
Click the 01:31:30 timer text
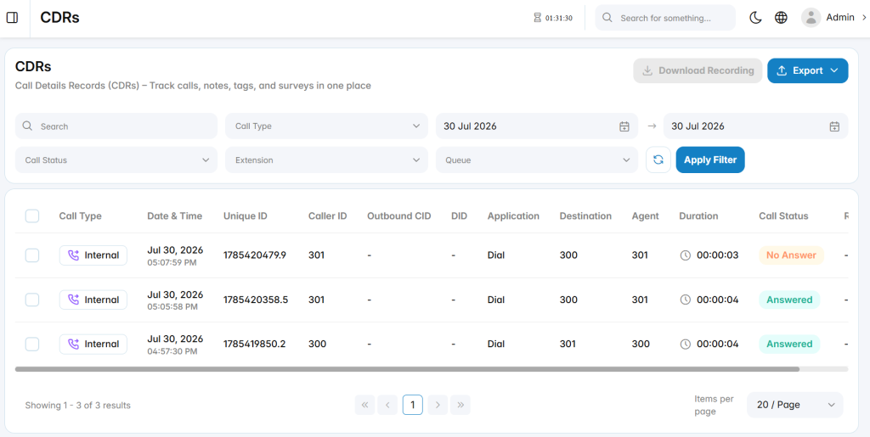[x=559, y=19]
